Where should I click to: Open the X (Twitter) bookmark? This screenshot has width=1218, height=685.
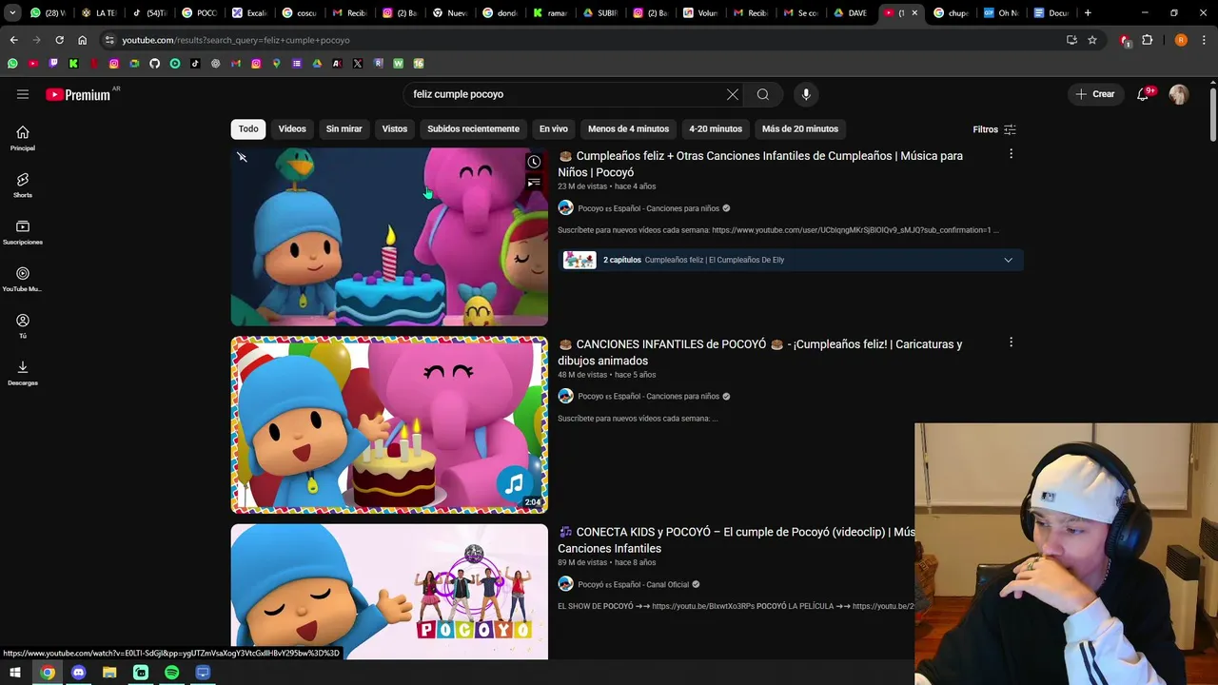tap(358, 64)
